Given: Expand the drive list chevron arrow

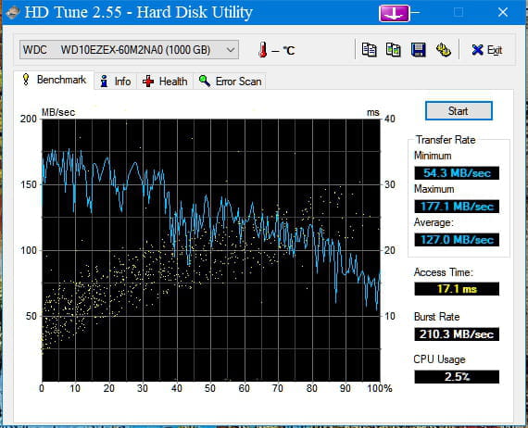Looking at the screenshot, I should click(x=231, y=50).
